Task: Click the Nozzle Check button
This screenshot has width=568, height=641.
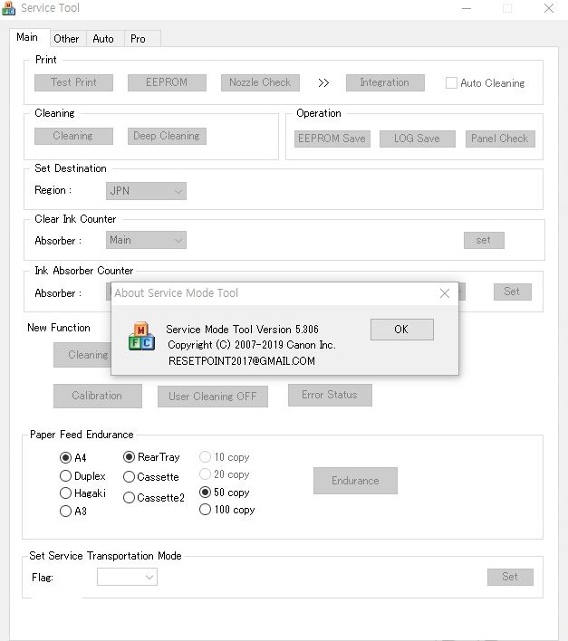Action: coord(260,82)
